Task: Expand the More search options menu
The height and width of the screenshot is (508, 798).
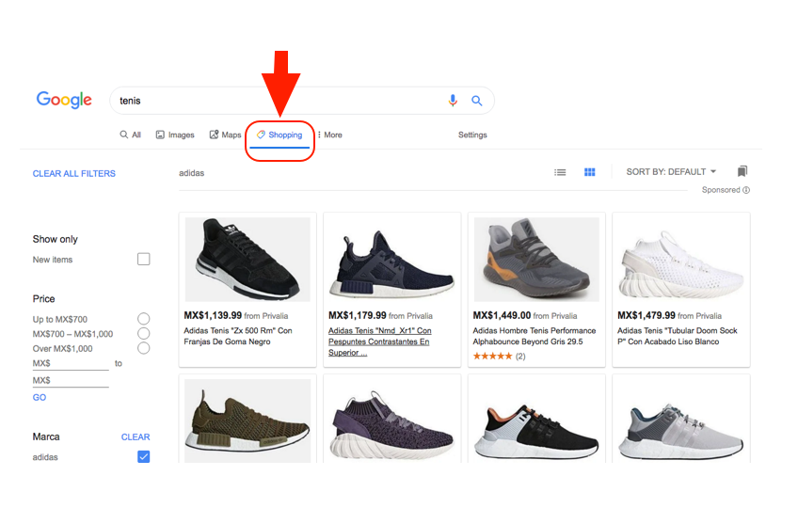Action: [x=329, y=135]
